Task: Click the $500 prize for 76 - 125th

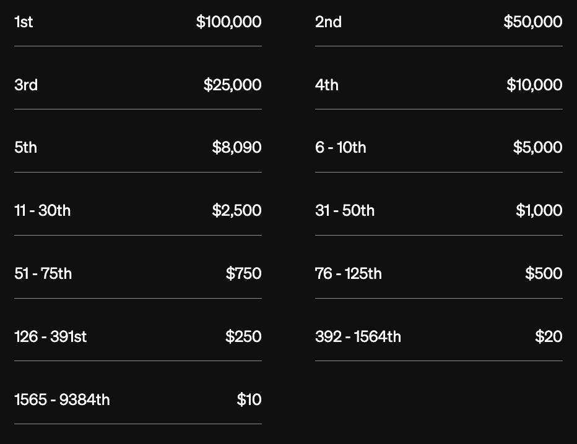Action: tap(544, 274)
